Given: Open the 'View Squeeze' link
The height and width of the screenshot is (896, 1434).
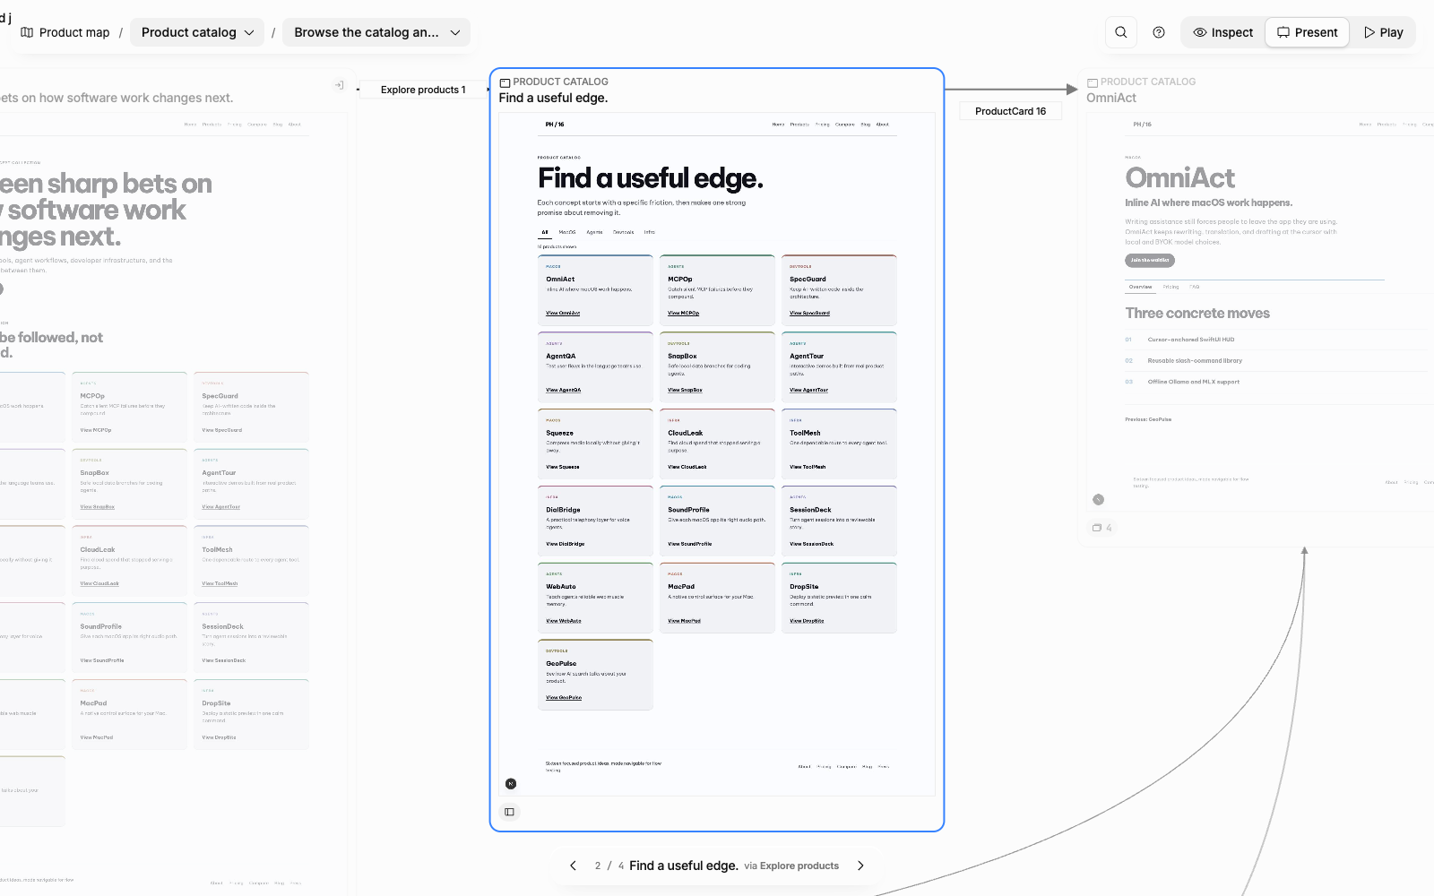Looking at the screenshot, I should (563, 467).
